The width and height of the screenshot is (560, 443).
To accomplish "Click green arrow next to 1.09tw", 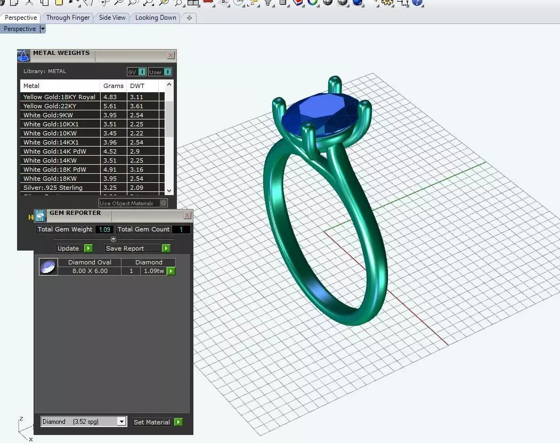I will (171, 271).
